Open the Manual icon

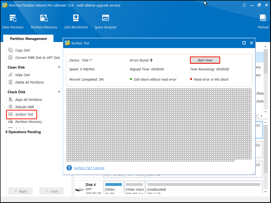(263, 18)
